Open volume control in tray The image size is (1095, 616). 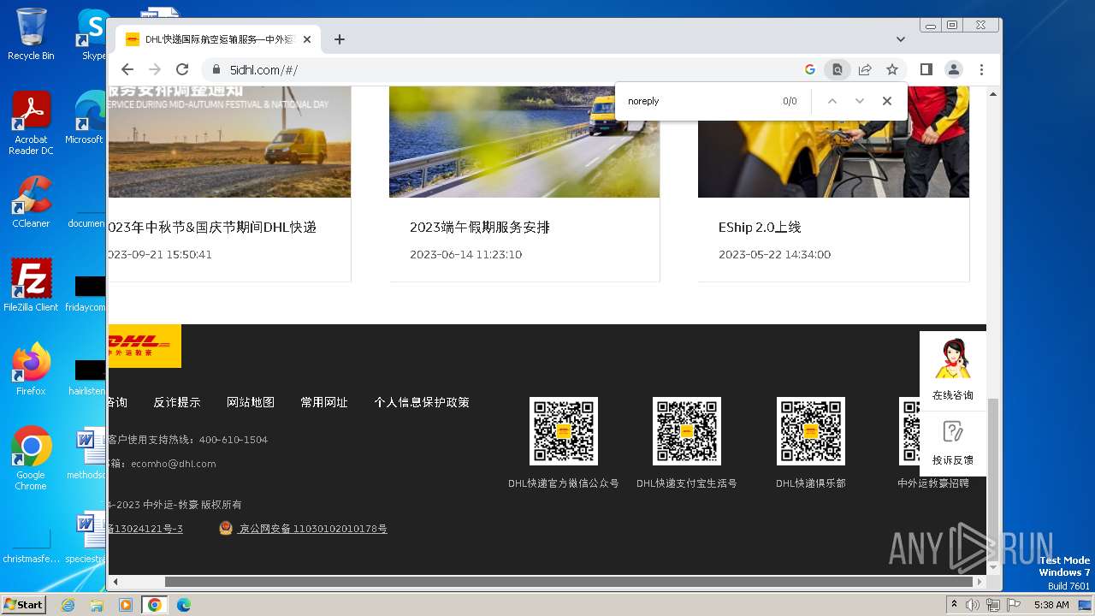click(973, 605)
